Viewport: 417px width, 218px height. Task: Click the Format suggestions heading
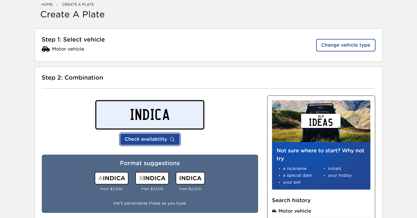tap(150, 163)
